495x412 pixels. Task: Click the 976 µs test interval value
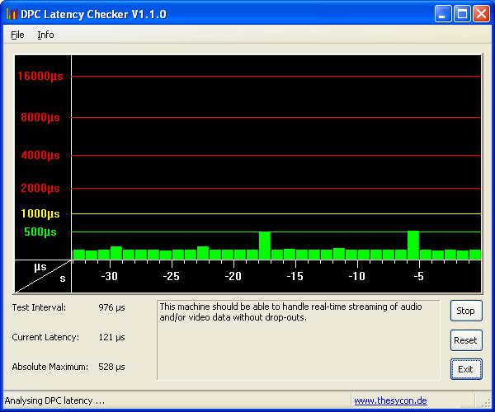pyautogui.click(x=111, y=307)
